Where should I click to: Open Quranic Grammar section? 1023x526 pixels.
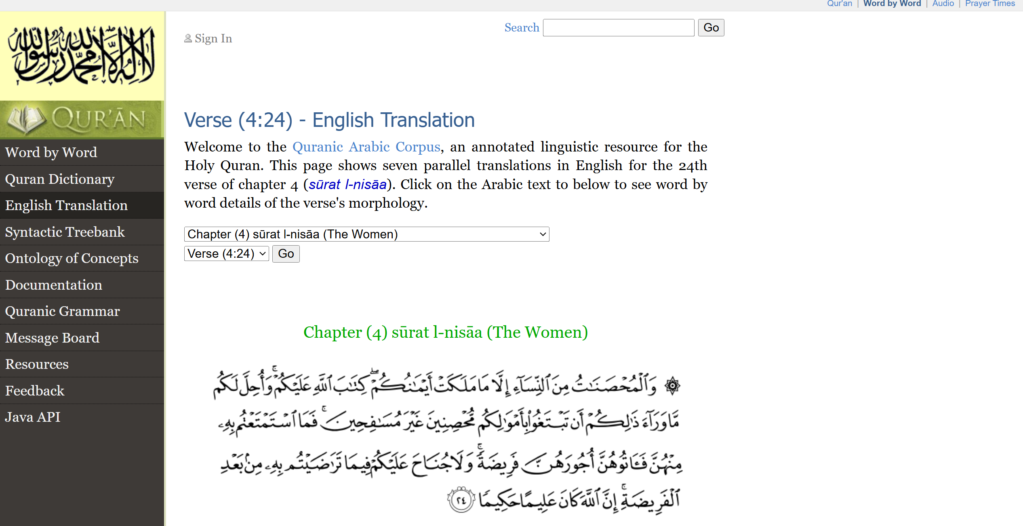pos(63,311)
